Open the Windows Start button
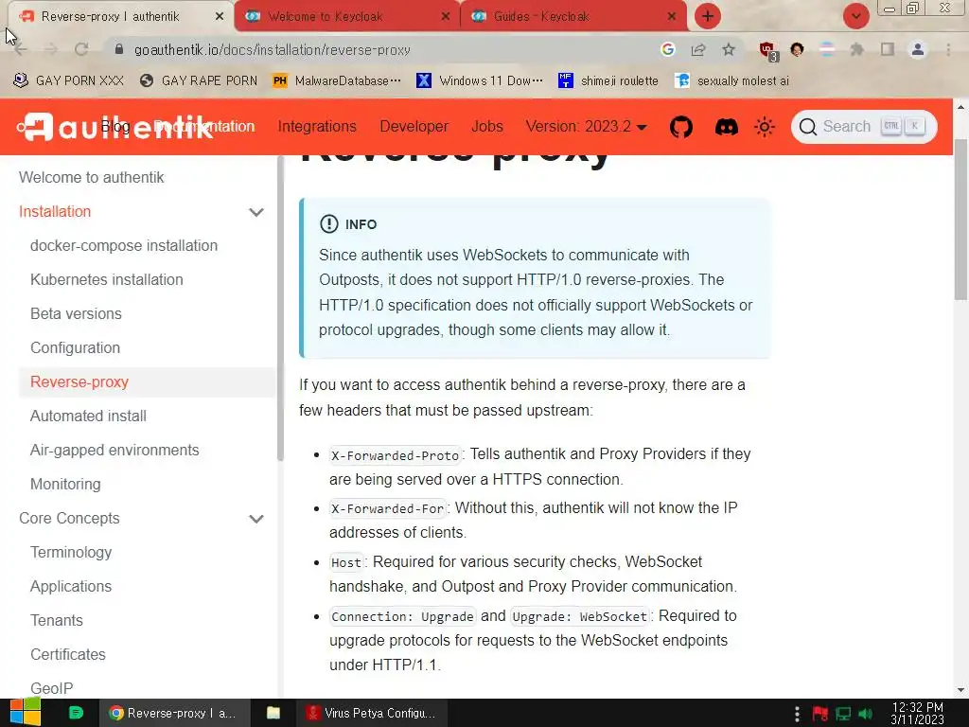Screen dimensions: 969x727 pos(26,712)
